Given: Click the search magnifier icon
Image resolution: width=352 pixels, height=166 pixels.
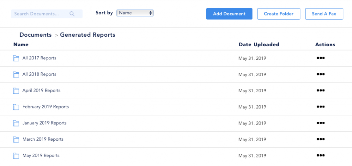Looking at the screenshot, I should (72, 14).
